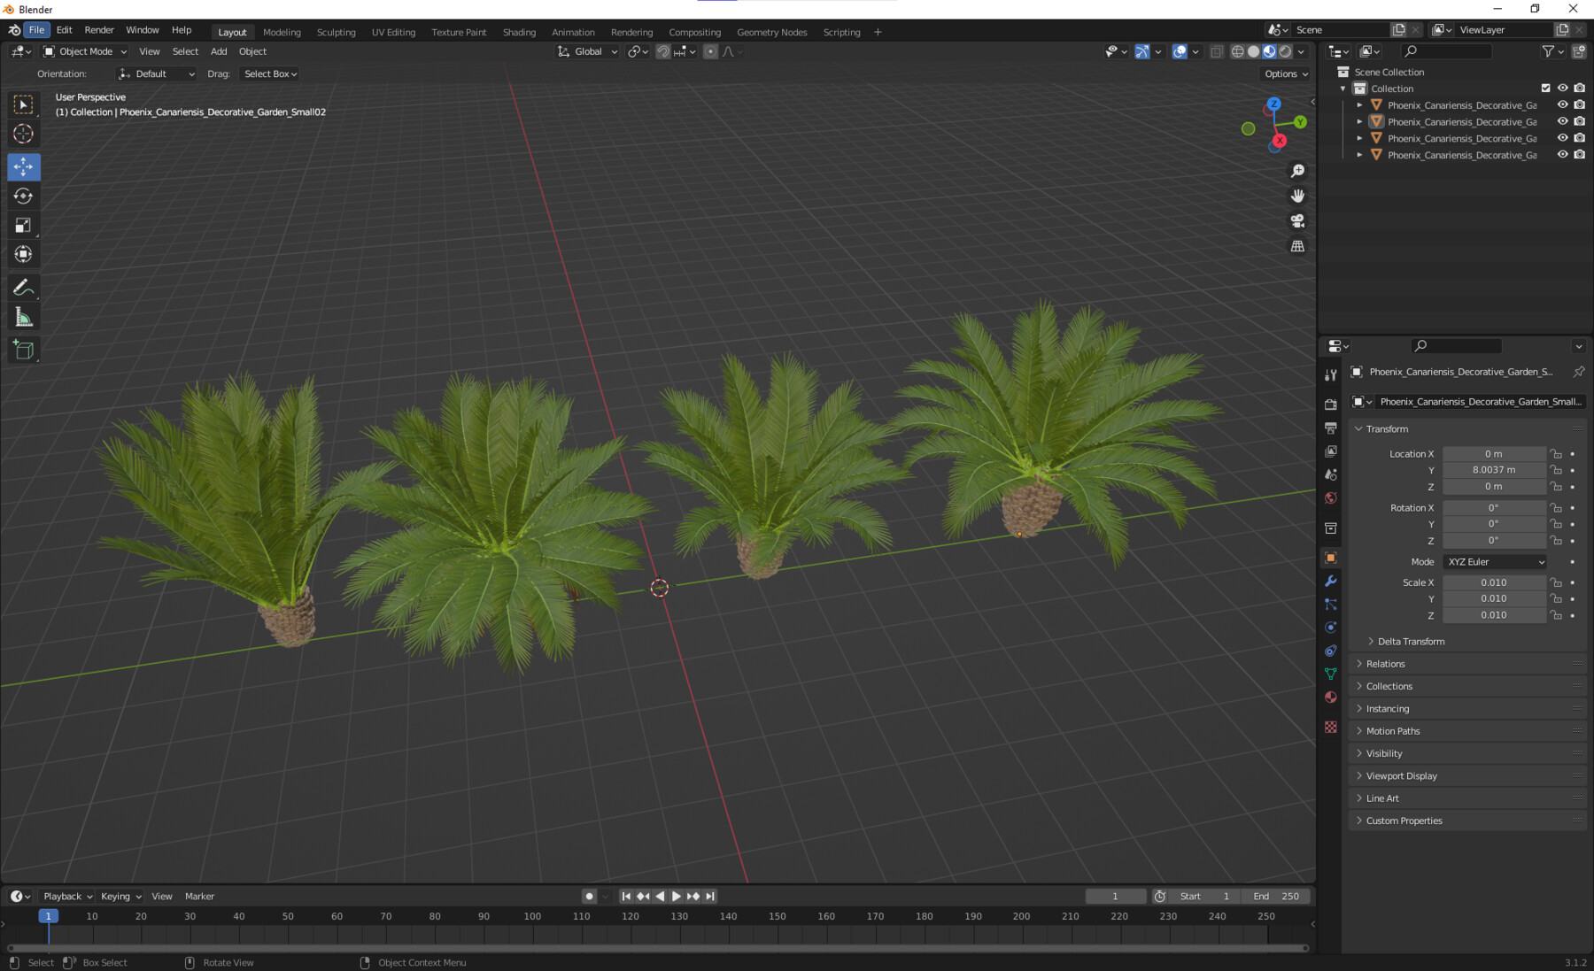Expand the first Phoenix_Canariensis tree item
This screenshot has height=971, width=1594.
pos(1360,104)
